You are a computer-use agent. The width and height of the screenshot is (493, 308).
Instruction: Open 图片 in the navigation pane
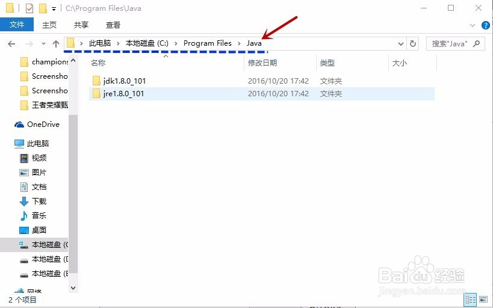pos(39,173)
